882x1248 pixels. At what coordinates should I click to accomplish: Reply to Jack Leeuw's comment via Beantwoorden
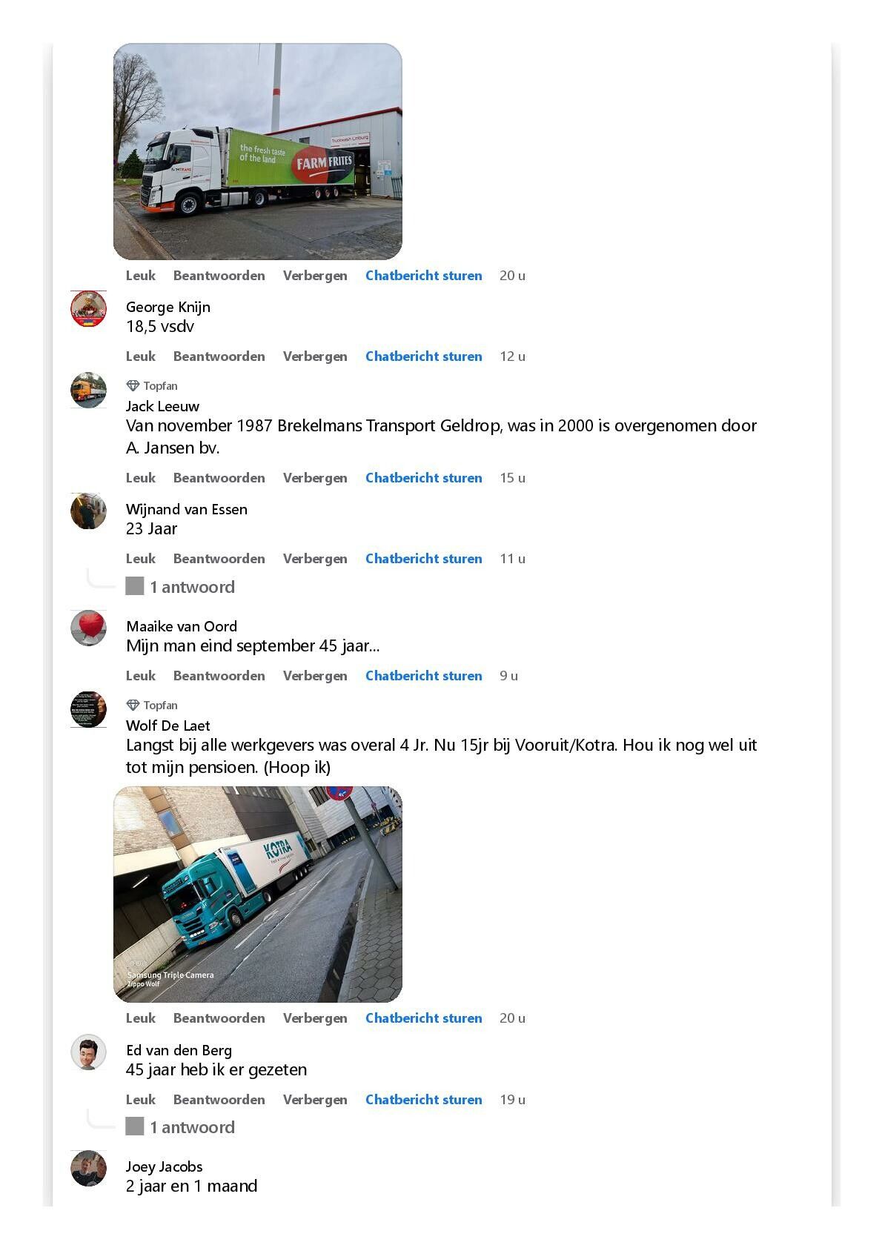(219, 478)
